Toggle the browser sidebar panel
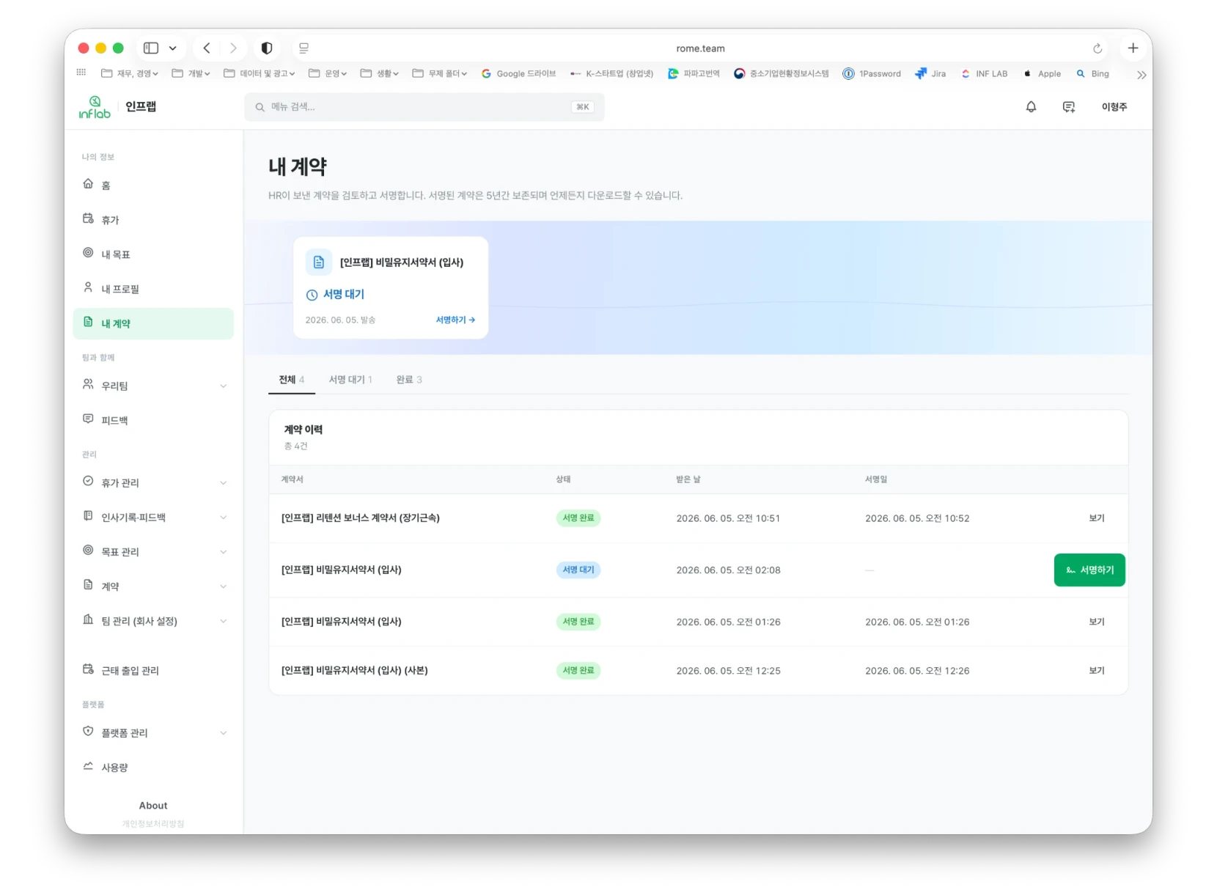 [151, 48]
